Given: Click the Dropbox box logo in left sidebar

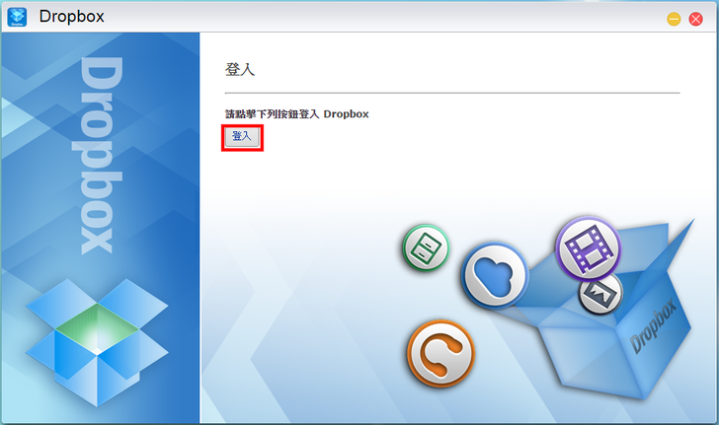Looking at the screenshot, I should click(97, 342).
